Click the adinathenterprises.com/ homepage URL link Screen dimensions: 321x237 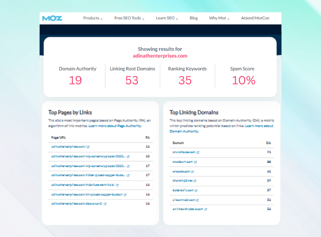[69, 146]
